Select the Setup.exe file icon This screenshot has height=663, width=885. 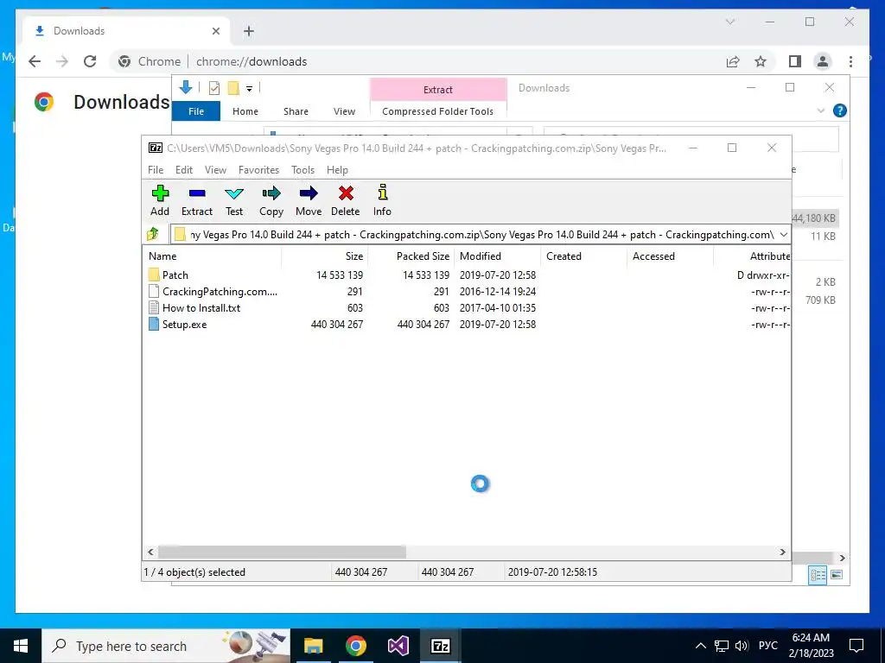coord(154,325)
